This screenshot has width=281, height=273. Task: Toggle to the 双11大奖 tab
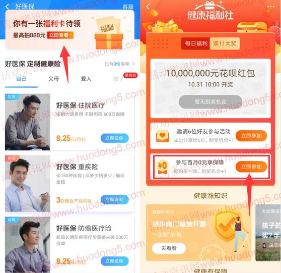click(x=225, y=43)
